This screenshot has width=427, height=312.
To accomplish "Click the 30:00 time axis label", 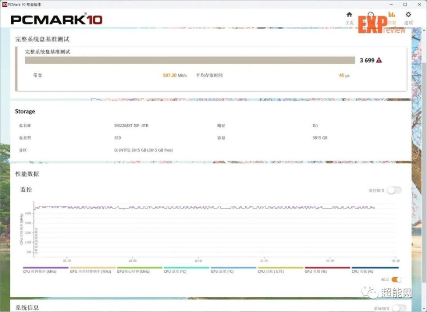I will tap(330, 261).
